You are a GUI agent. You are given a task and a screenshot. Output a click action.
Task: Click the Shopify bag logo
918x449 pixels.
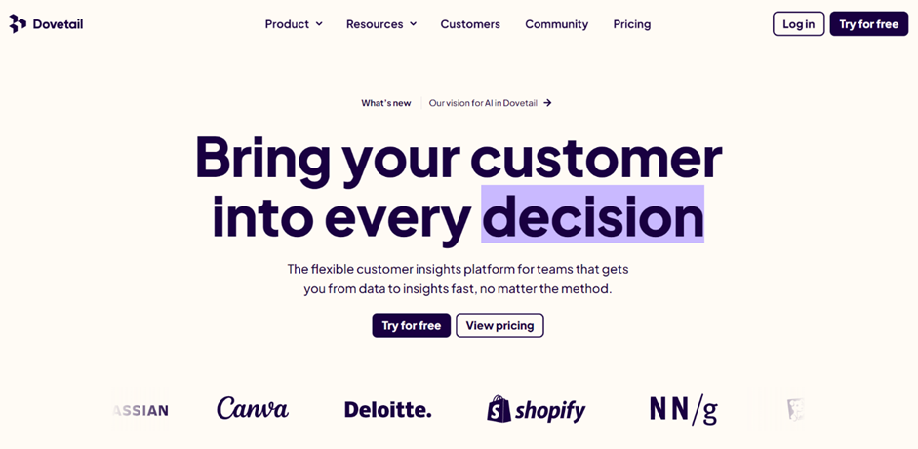(499, 409)
